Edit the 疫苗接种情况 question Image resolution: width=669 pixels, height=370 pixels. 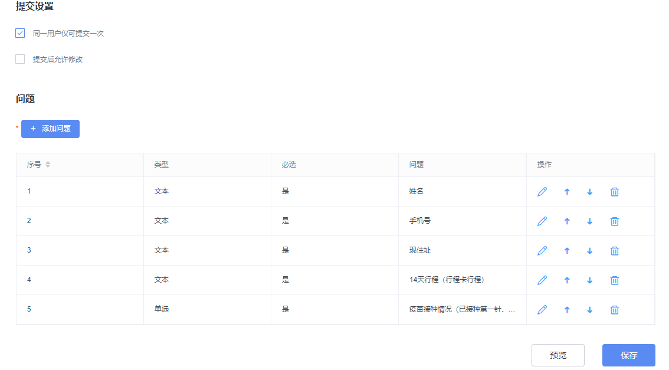(x=542, y=310)
